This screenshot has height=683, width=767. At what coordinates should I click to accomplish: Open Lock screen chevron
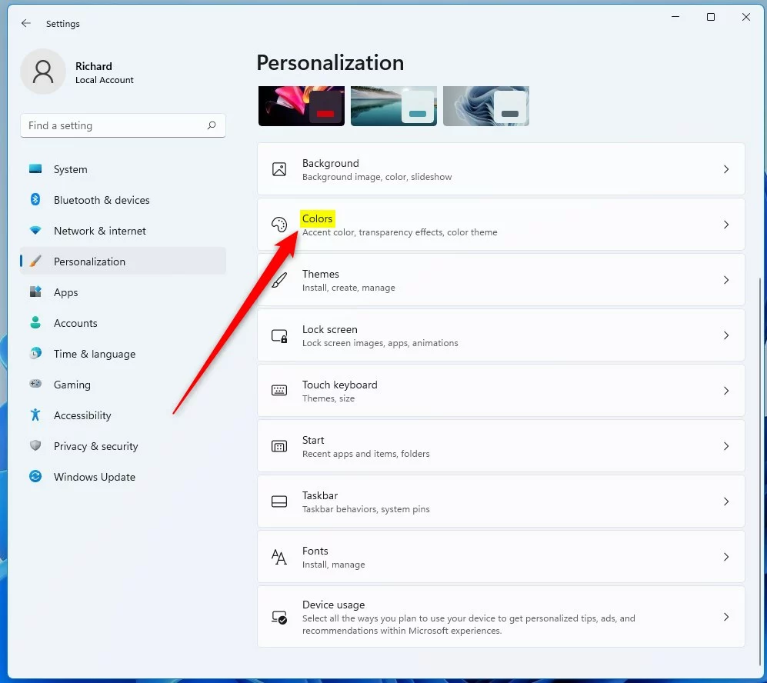pyautogui.click(x=726, y=335)
